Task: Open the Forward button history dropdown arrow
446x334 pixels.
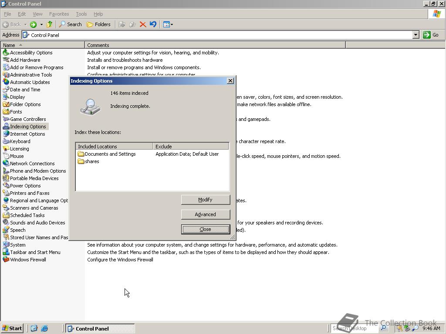Action: 41,24
